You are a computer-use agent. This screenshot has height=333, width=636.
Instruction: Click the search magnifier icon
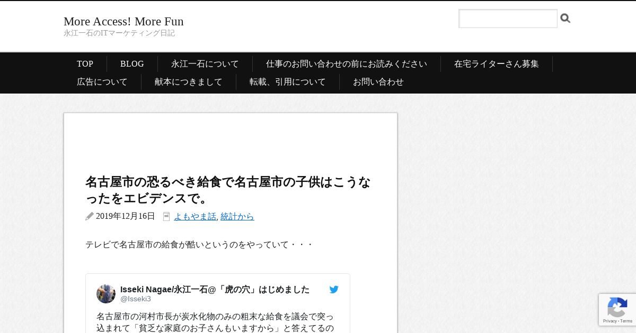(x=566, y=18)
